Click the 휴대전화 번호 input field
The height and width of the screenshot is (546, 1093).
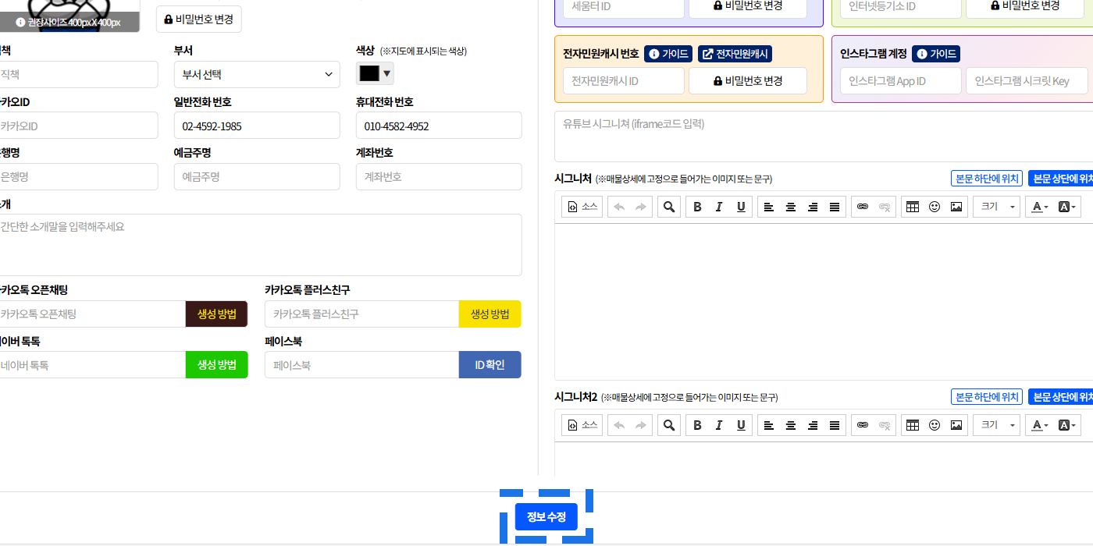coord(438,126)
